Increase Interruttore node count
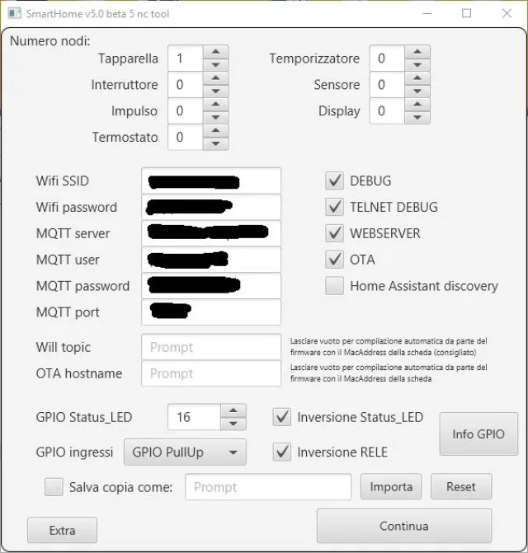 click(215, 78)
